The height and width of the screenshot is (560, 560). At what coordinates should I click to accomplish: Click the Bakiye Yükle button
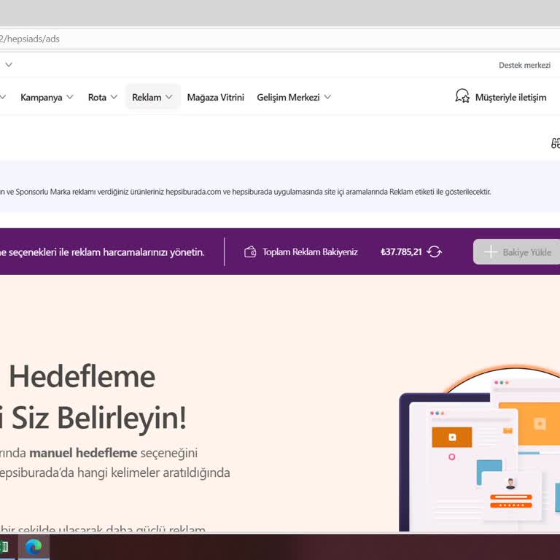click(516, 252)
